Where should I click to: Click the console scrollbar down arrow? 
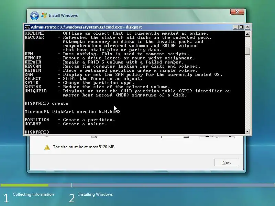pos(247,131)
